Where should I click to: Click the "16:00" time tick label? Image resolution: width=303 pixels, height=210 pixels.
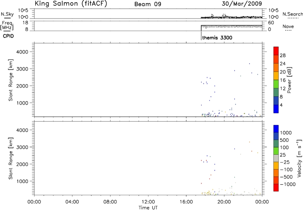tap(186, 202)
